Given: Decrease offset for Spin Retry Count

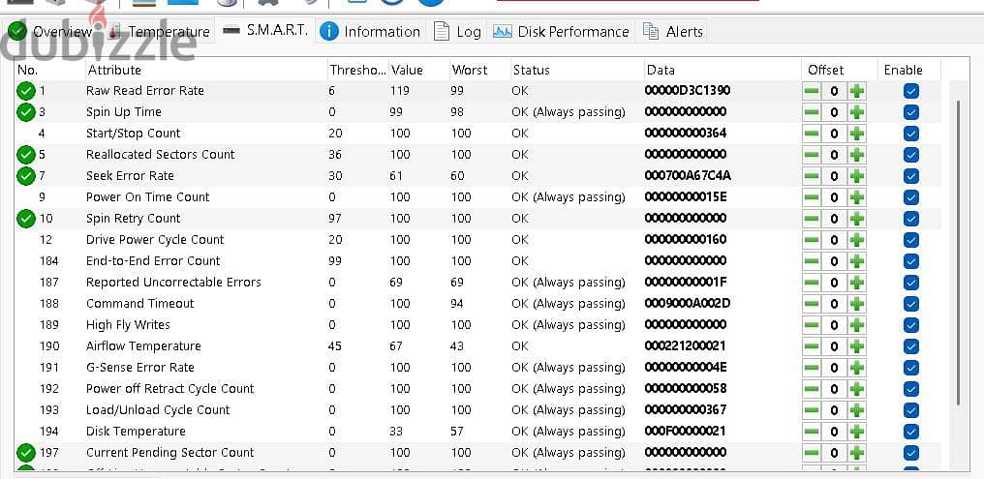Looking at the screenshot, I should [812, 219].
